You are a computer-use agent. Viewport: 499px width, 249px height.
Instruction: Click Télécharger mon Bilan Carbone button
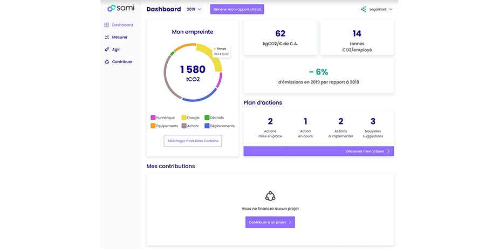[x=193, y=141]
